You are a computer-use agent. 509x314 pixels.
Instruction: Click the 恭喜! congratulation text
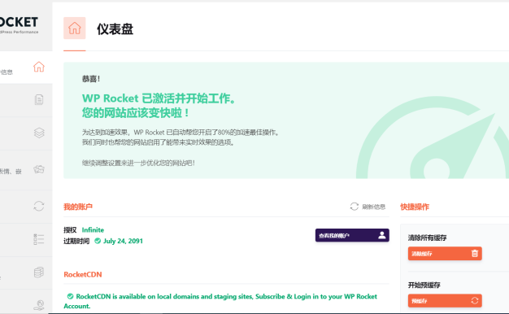click(x=91, y=79)
